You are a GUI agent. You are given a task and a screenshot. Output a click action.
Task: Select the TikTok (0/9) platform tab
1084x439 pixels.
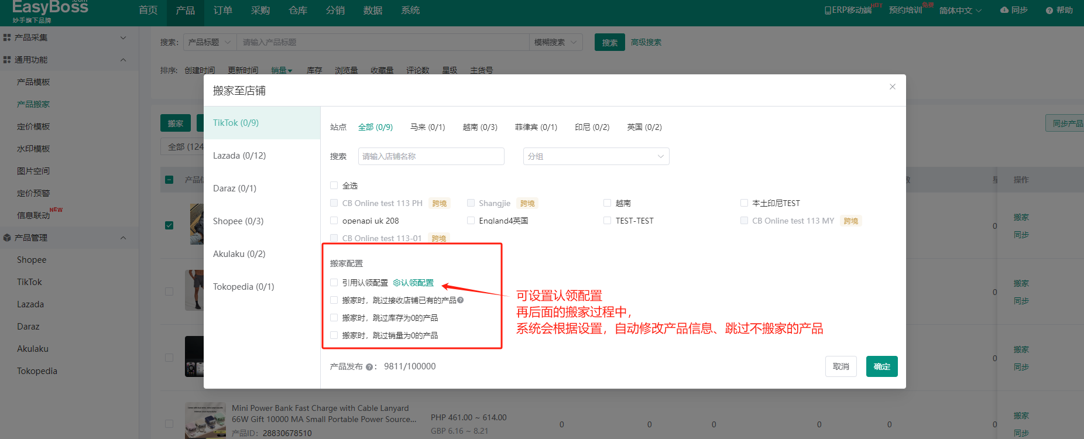point(262,123)
